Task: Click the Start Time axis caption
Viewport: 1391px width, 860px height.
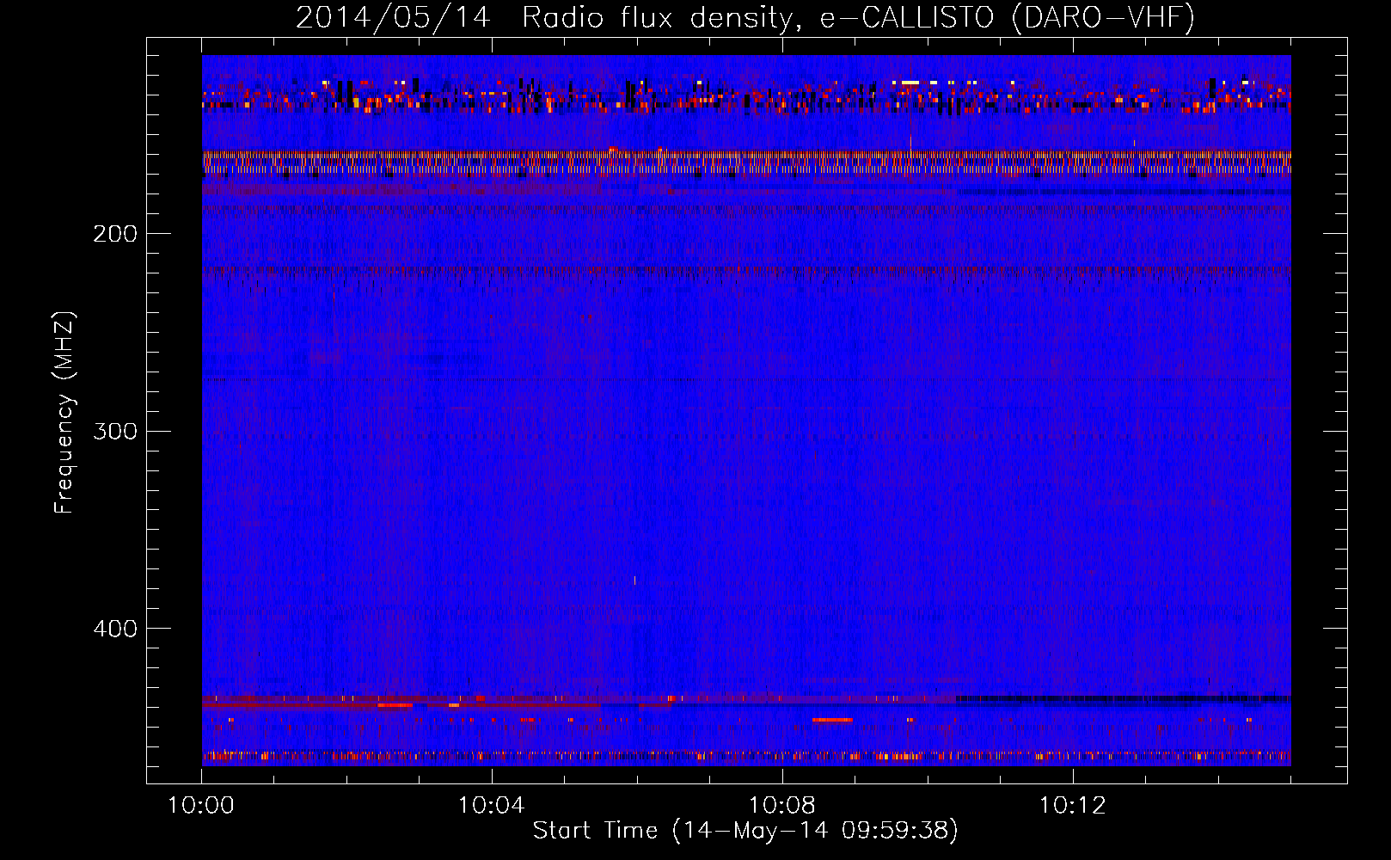Action: [x=745, y=831]
